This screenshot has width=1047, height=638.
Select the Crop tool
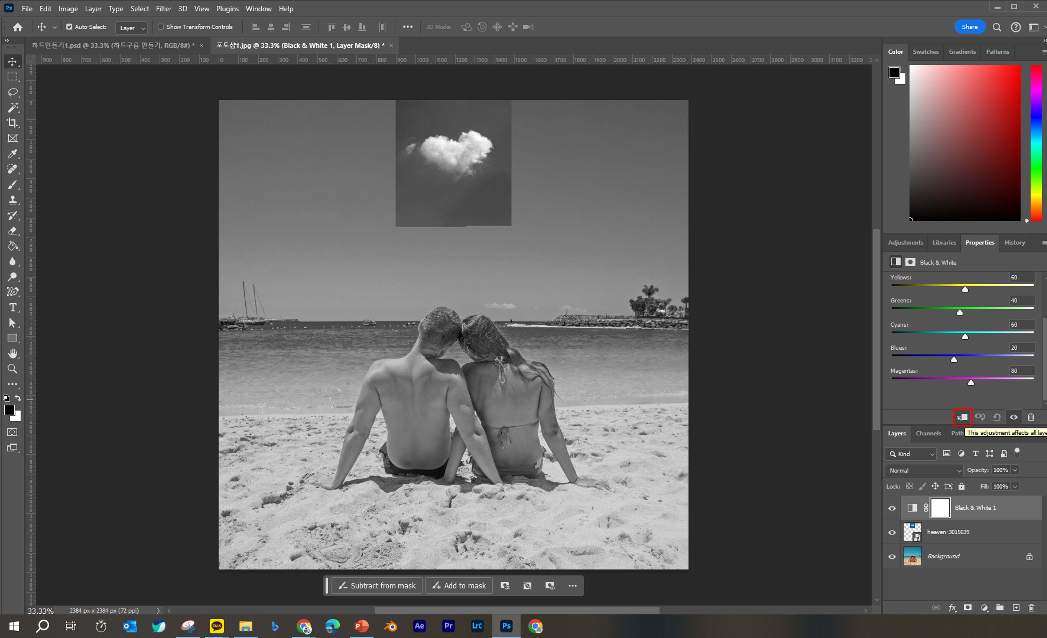click(13, 123)
